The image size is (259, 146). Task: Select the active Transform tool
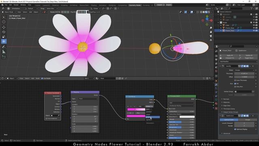click(4, 41)
